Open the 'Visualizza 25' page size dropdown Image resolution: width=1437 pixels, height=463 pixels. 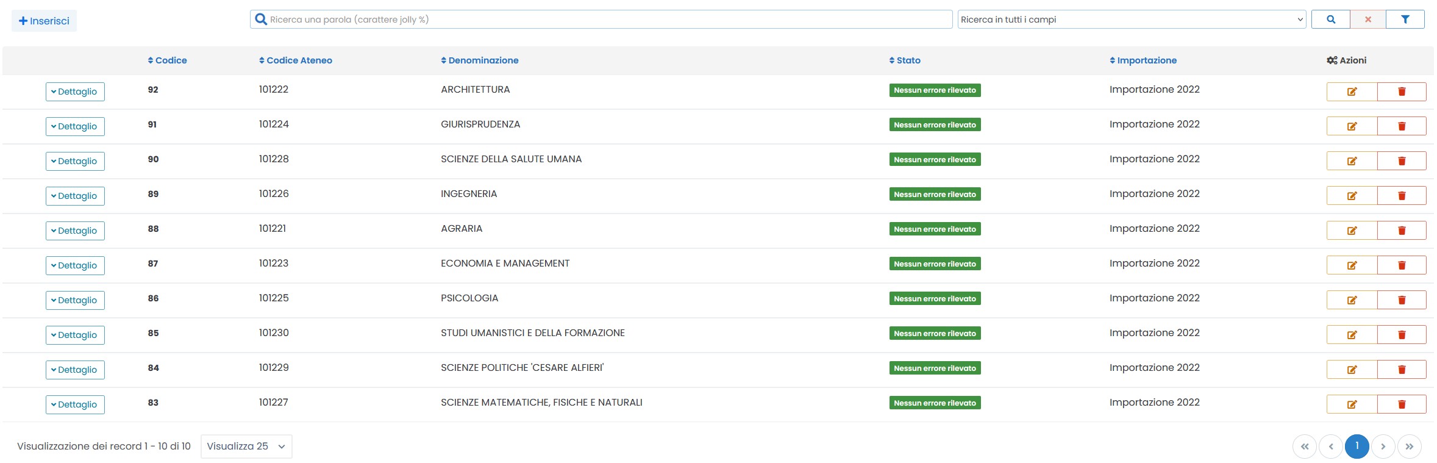(246, 447)
